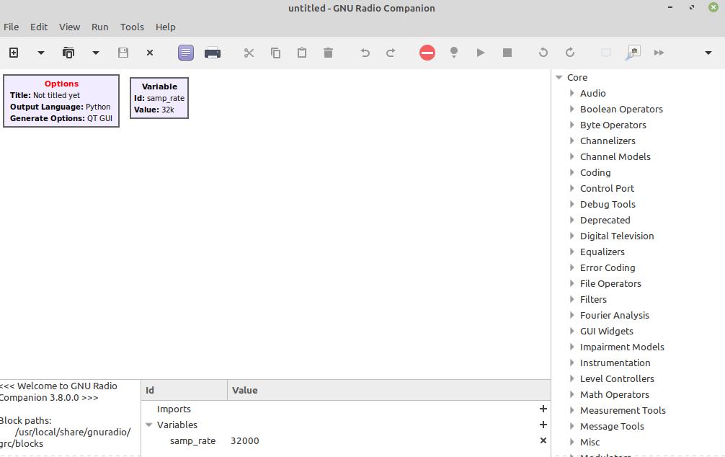Remove the samp_rate variable
The height and width of the screenshot is (457, 725).
click(x=543, y=440)
